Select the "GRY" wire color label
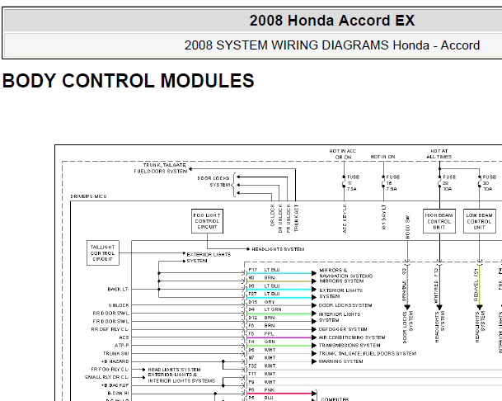This screenshot has height=401, width=502. (x=270, y=302)
